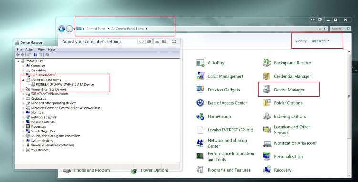This screenshot has width=358, height=182.
Task: Click the Monitors category icon in the tree
Action: [28, 112]
